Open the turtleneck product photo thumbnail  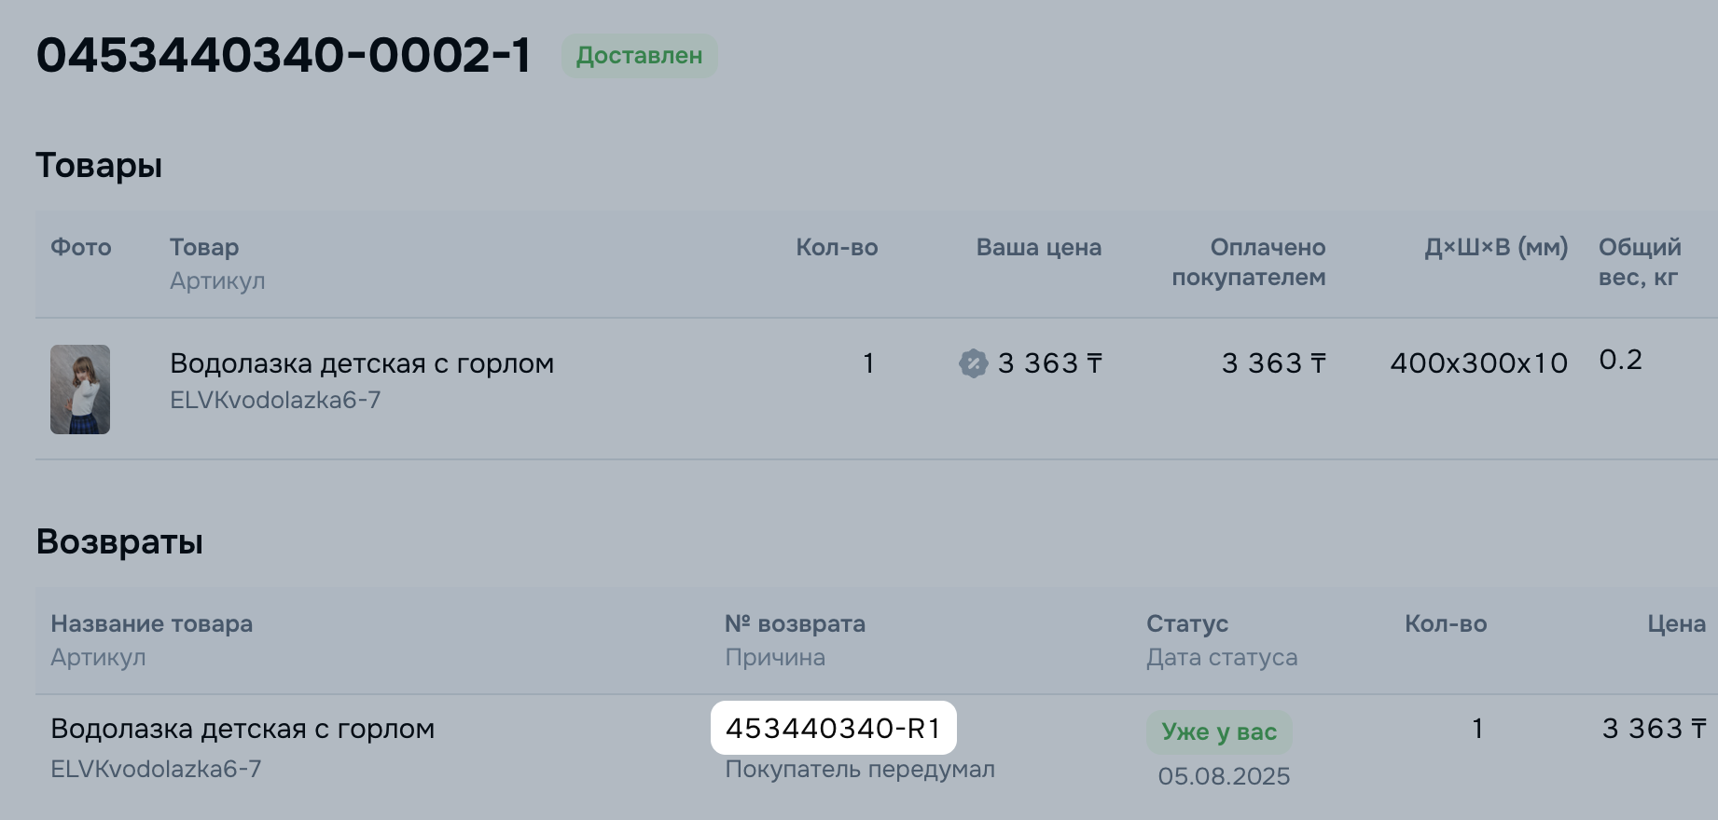point(80,389)
